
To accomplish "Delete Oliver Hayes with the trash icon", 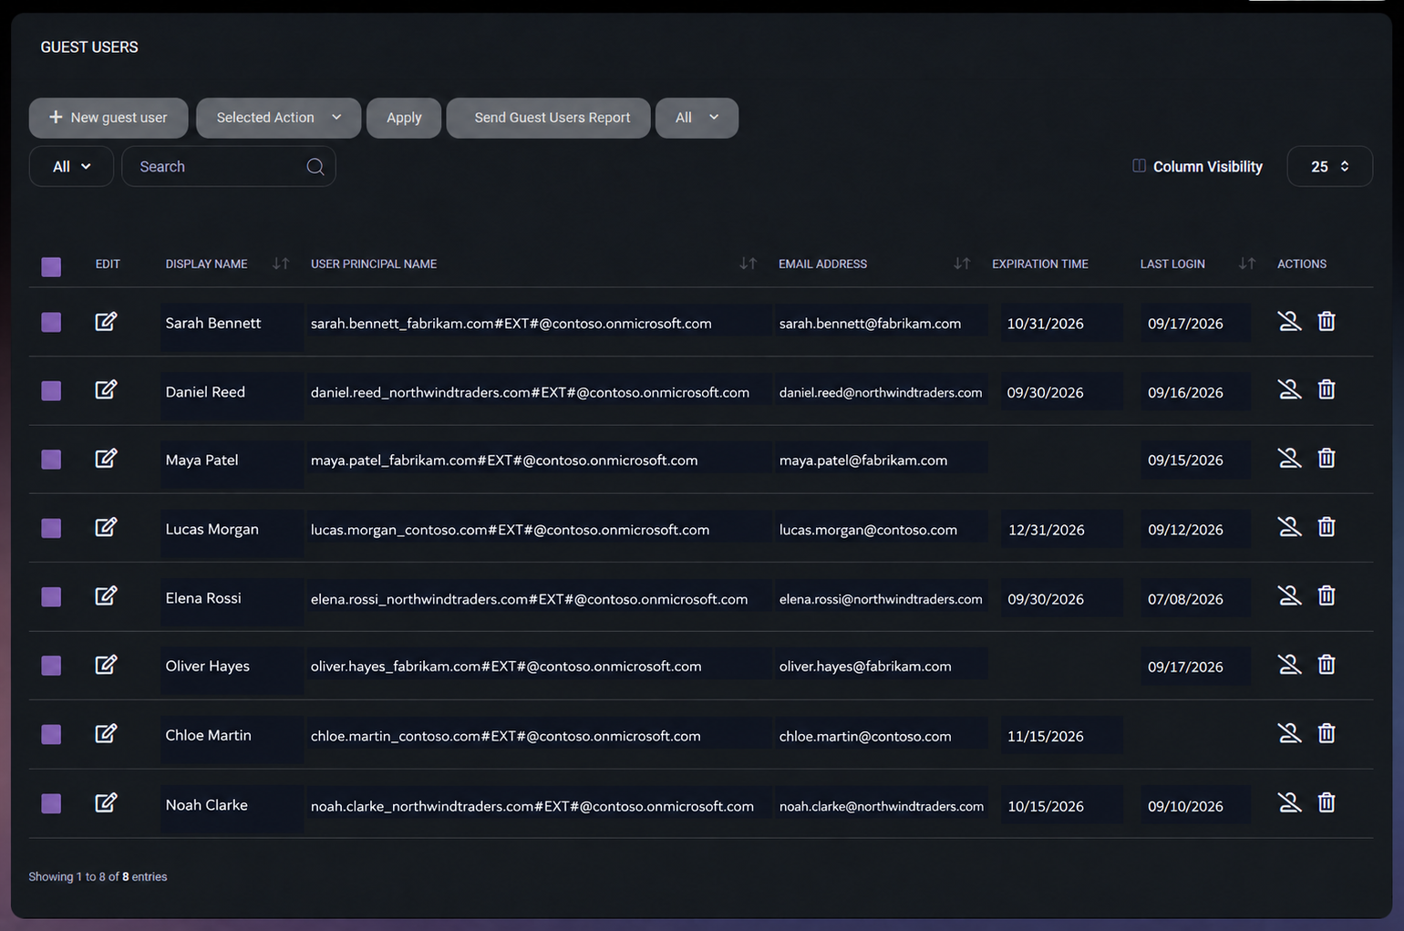I will pyautogui.click(x=1327, y=664).
